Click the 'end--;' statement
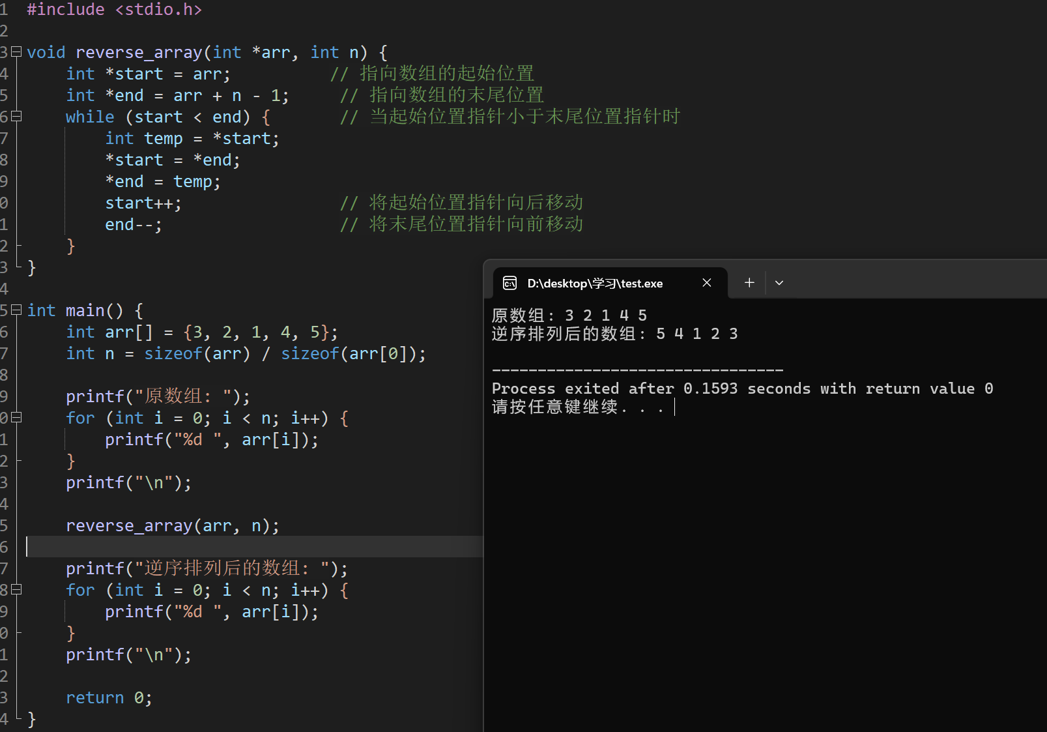The height and width of the screenshot is (732, 1047). pyautogui.click(x=134, y=224)
